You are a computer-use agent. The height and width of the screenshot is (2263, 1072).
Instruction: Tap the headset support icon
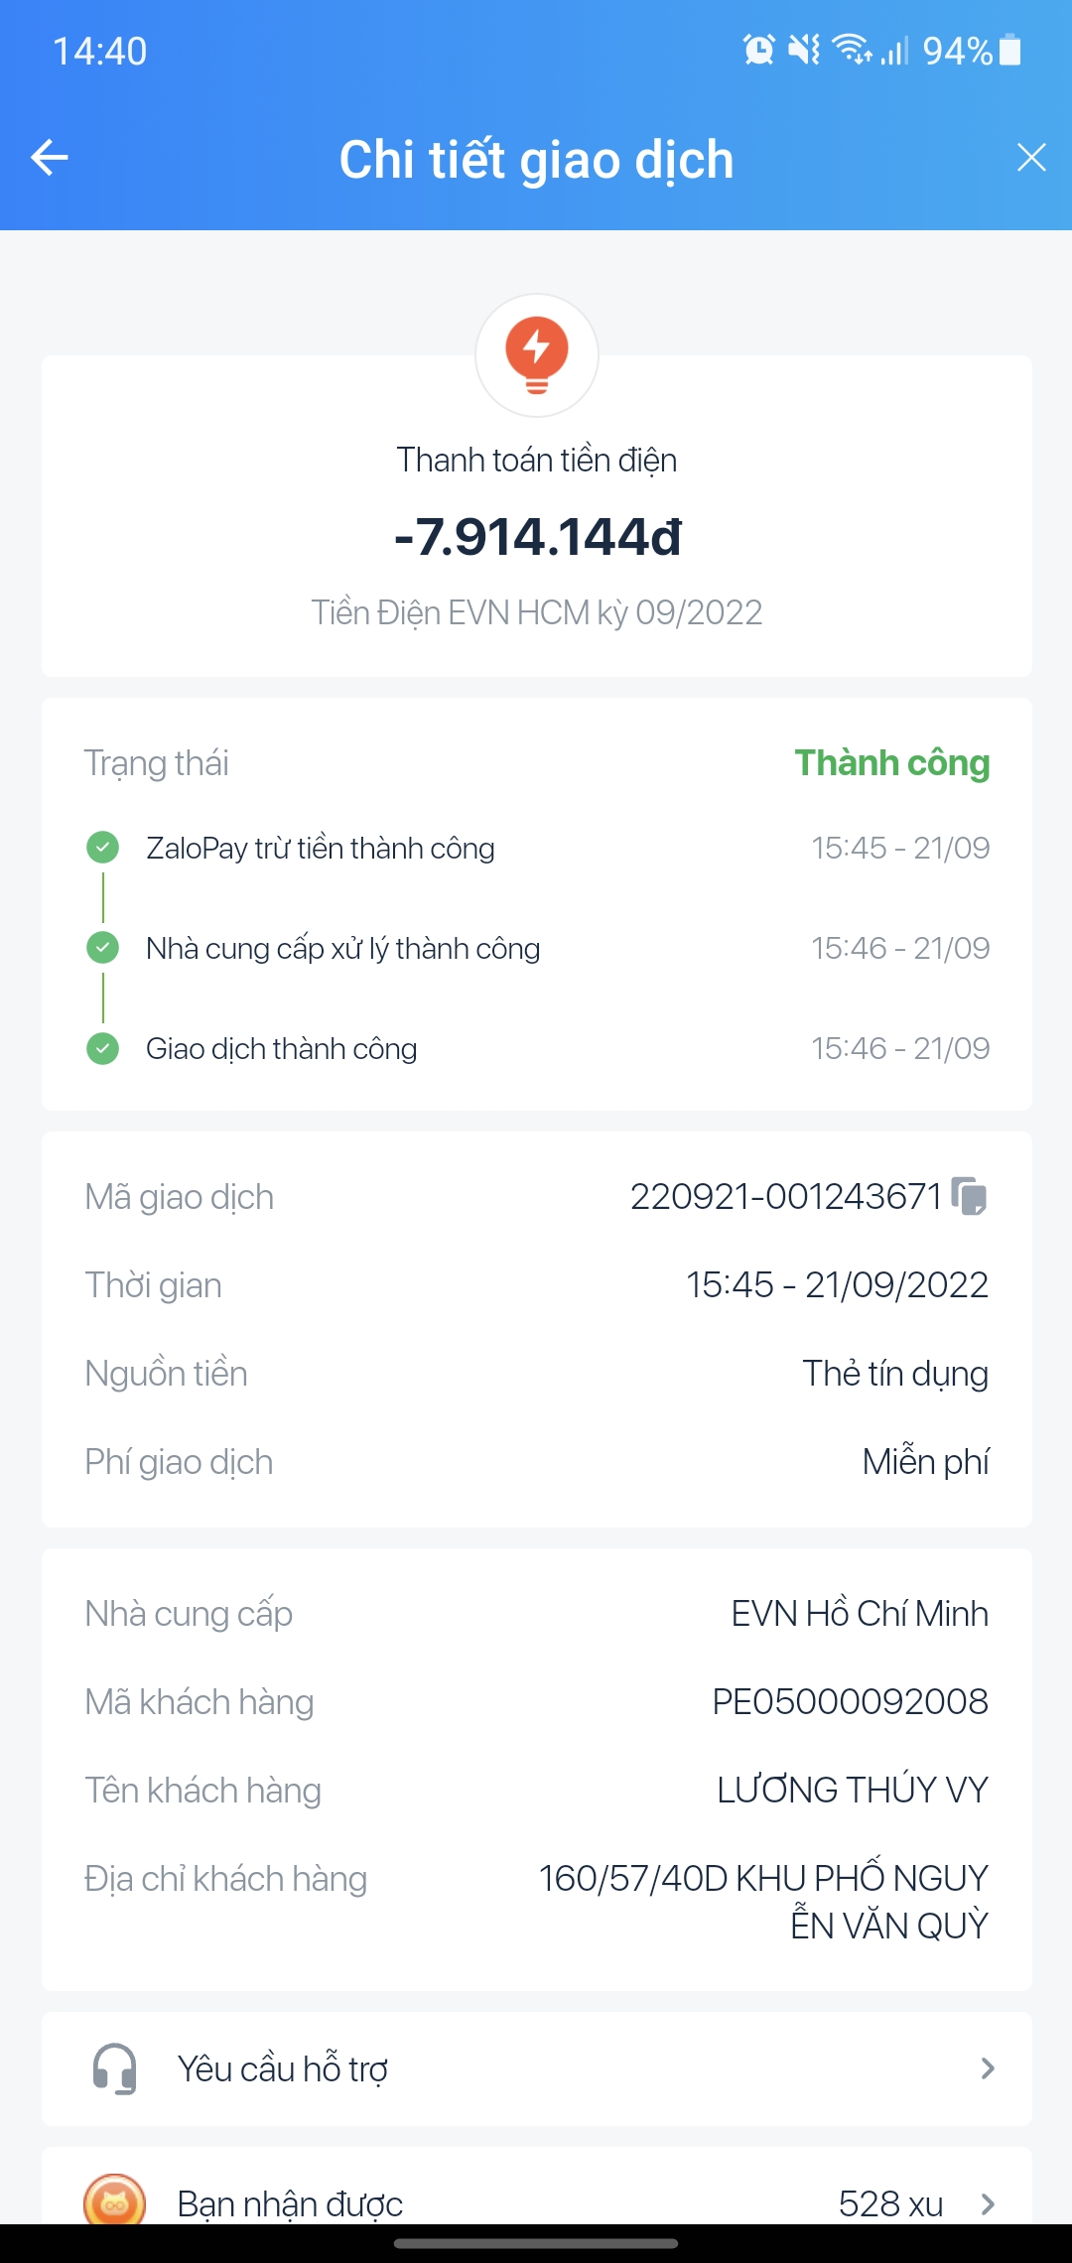coord(115,2068)
